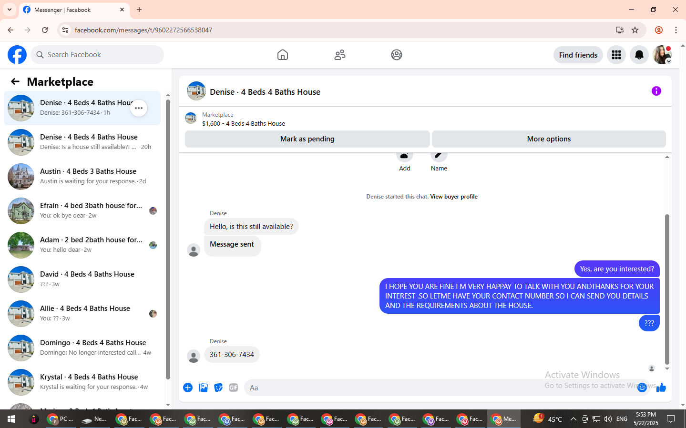Open the Groups icon in top navigation
This screenshot has height=428, width=686.
(397, 55)
